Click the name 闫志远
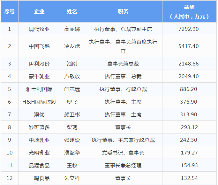 (x=72, y=89)
